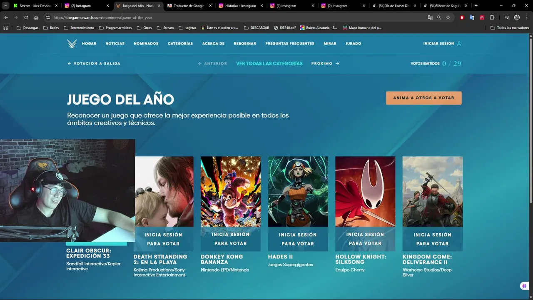
Task: Go back with browser back arrow
Action: pos(6,17)
